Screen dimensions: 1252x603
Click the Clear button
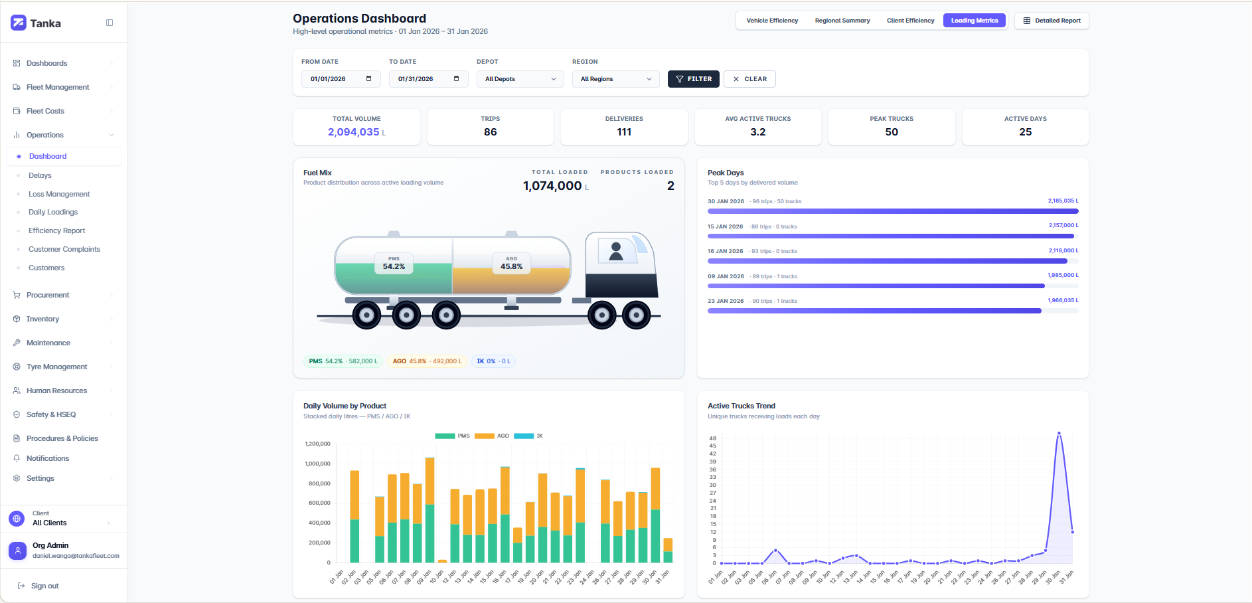[x=749, y=78]
